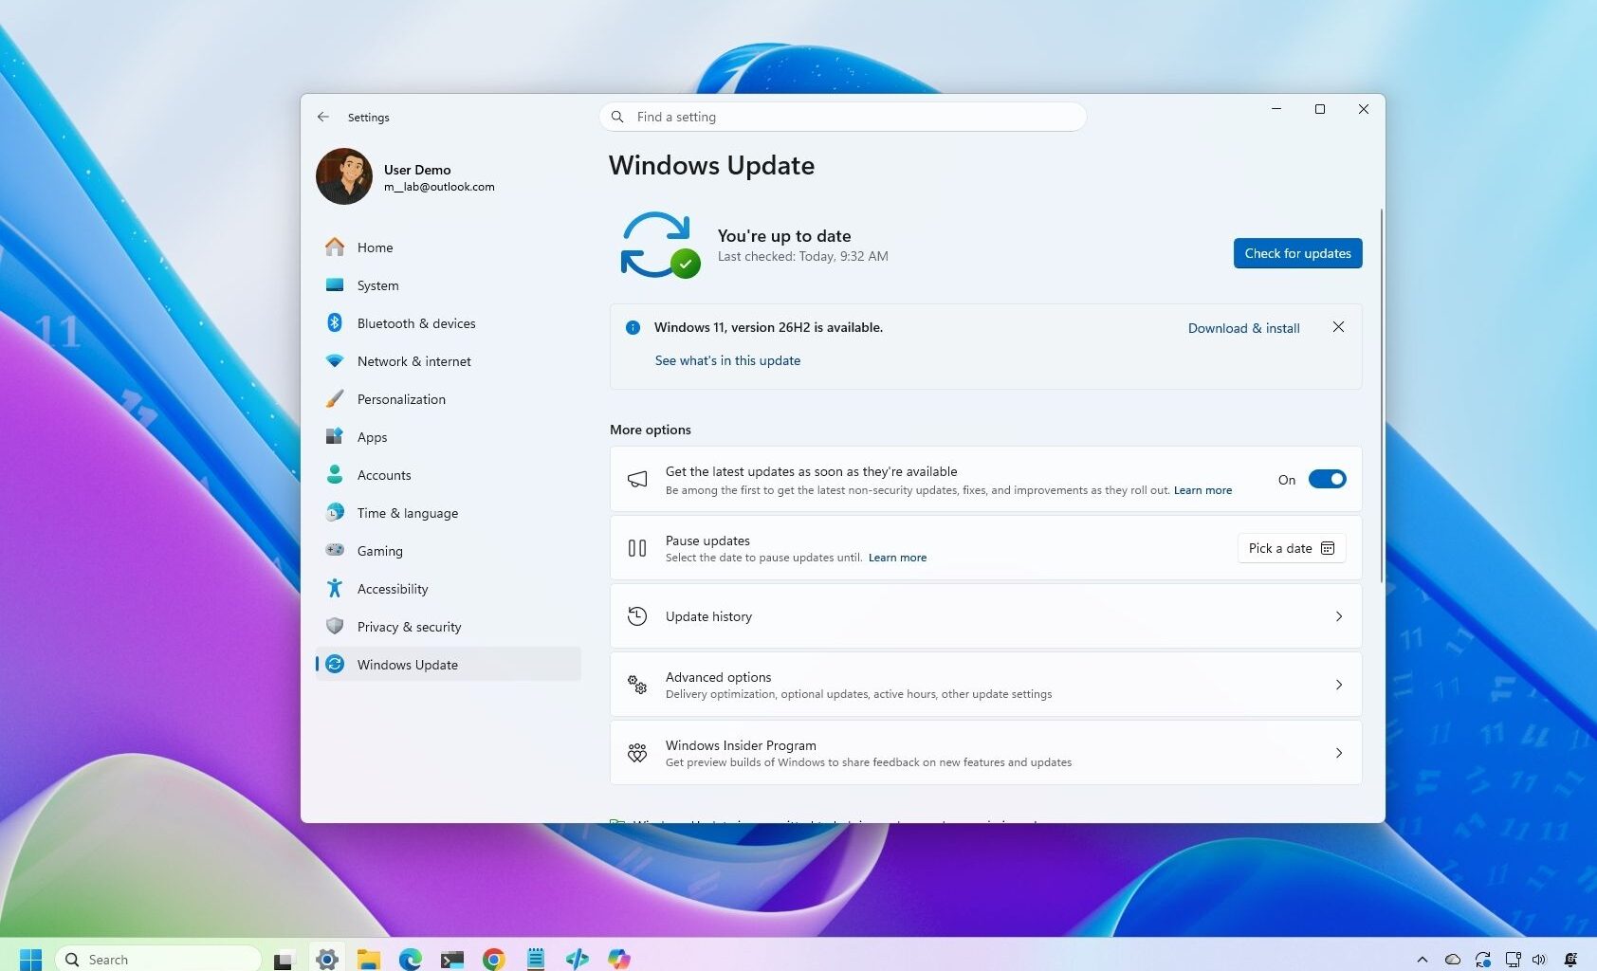Click the info icon on 26H2 banner
Image resolution: width=1597 pixels, height=971 pixels.
[633, 327]
